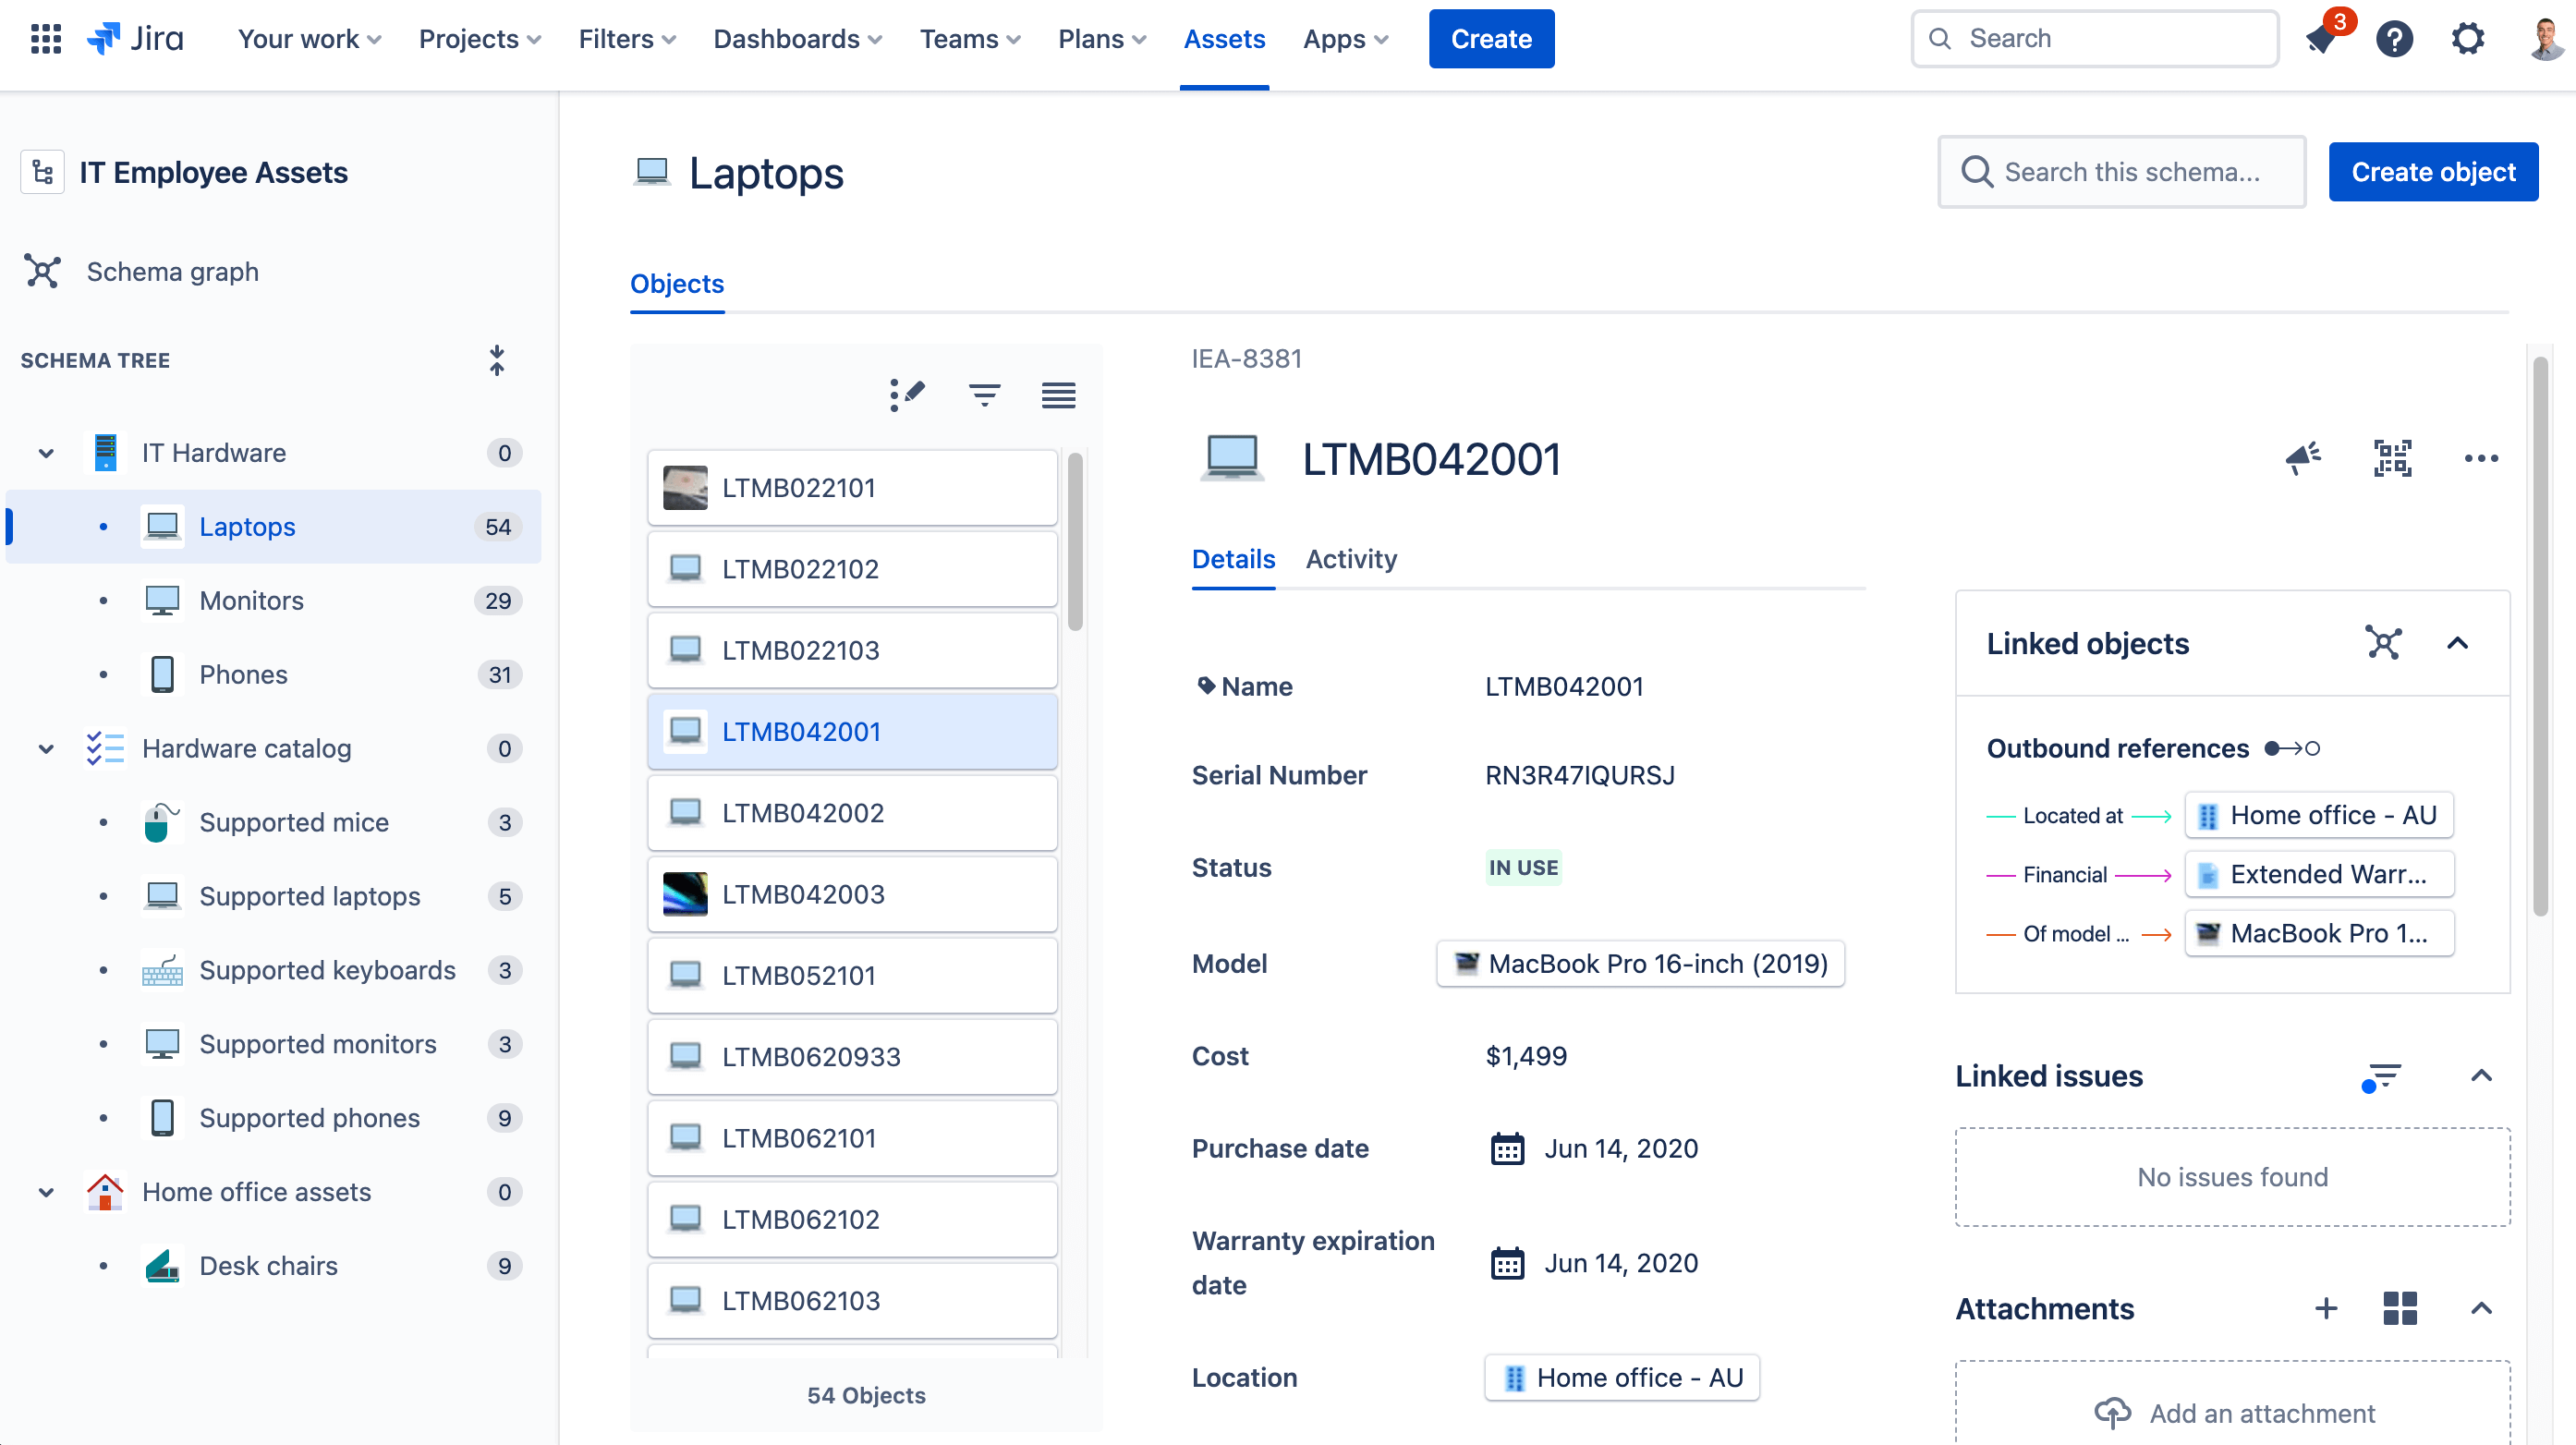Image resolution: width=2576 pixels, height=1445 pixels.
Task: Open more options menu for LTMB042001
Action: (2481, 458)
